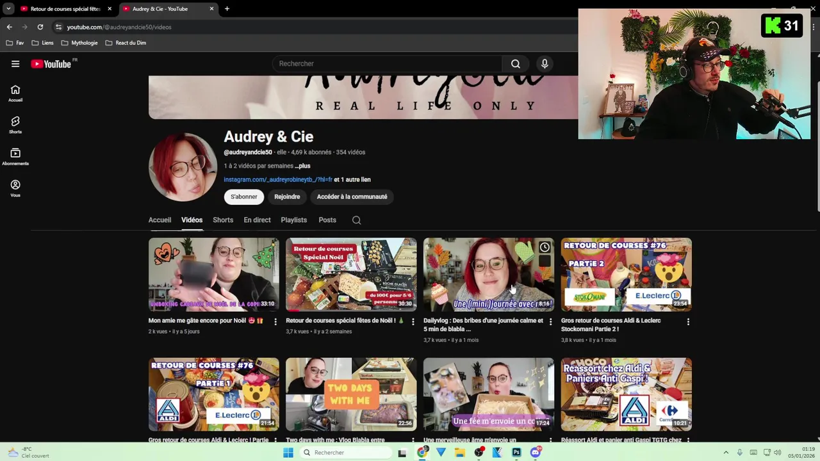Go back with the browser back arrow
Image resolution: width=820 pixels, height=461 pixels.
[x=9, y=27]
